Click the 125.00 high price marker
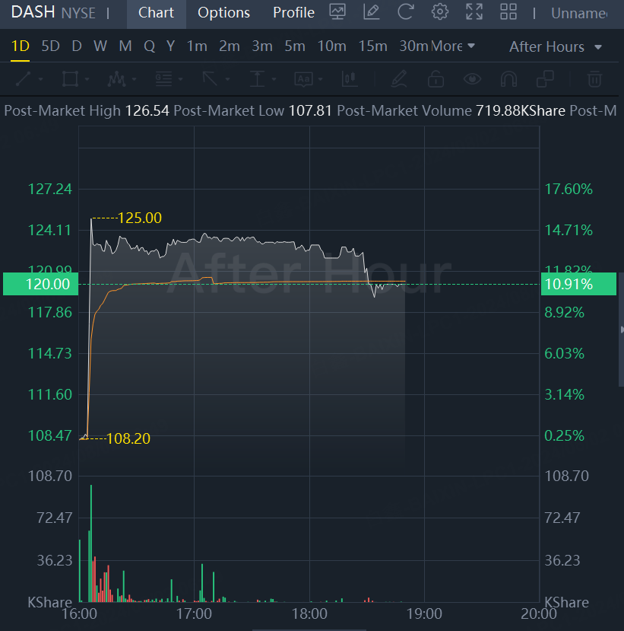The height and width of the screenshot is (631, 624). [139, 218]
